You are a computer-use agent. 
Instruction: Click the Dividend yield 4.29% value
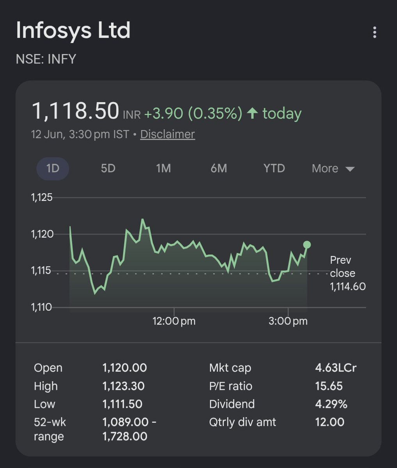click(331, 404)
